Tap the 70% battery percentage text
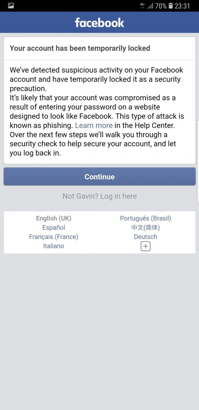199x410 pixels. coord(161,6)
